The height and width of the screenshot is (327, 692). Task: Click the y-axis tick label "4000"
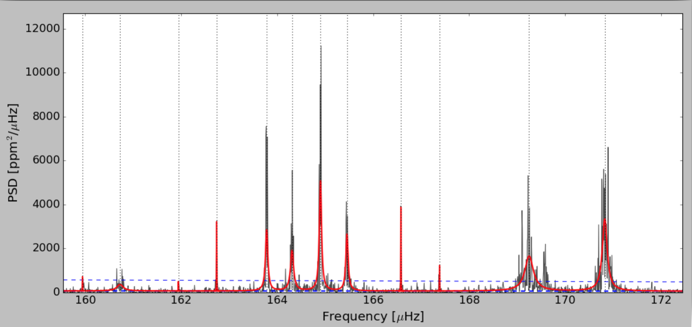[46, 204]
